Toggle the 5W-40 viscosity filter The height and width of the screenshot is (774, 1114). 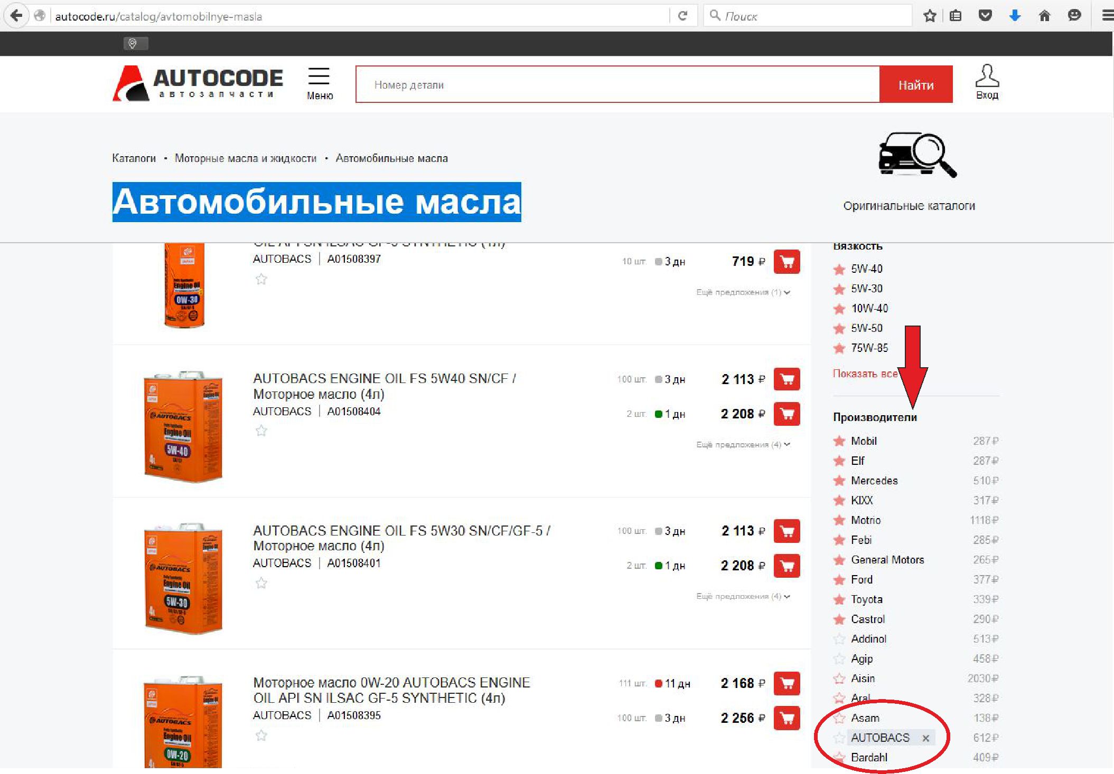(x=866, y=269)
